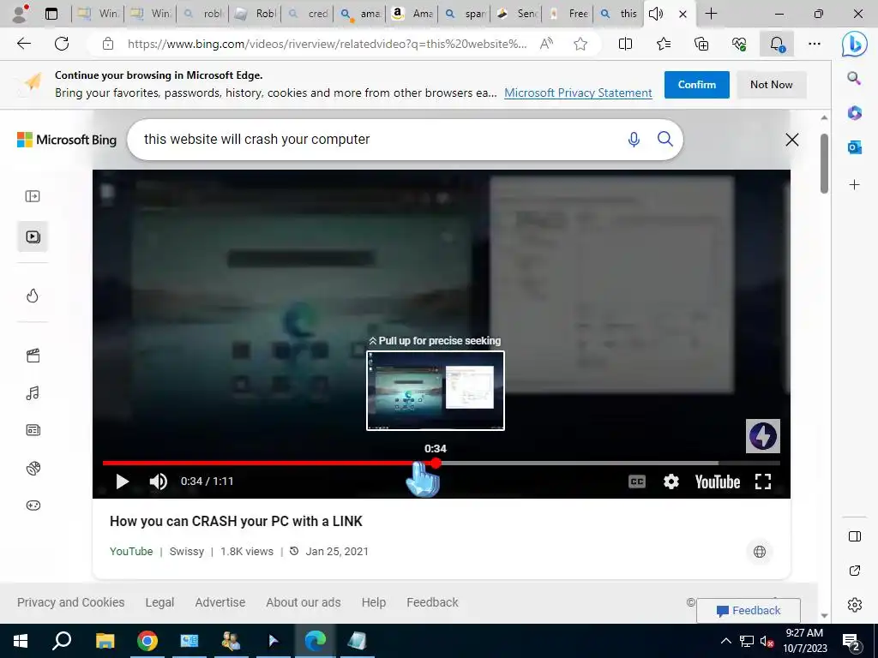Open the About our ads link
Viewport: 878px width, 658px height.
(x=303, y=602)
